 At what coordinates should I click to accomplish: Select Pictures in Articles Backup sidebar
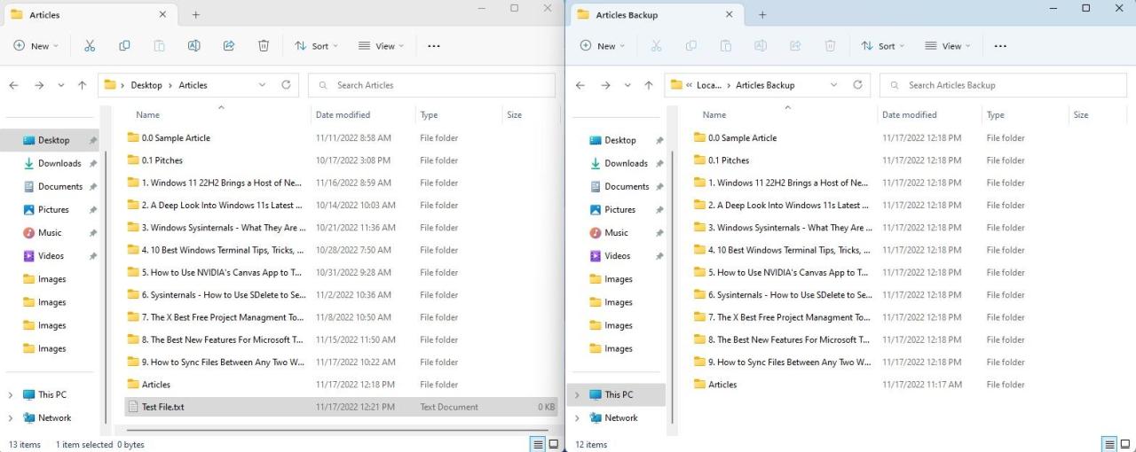pos(619,209)
